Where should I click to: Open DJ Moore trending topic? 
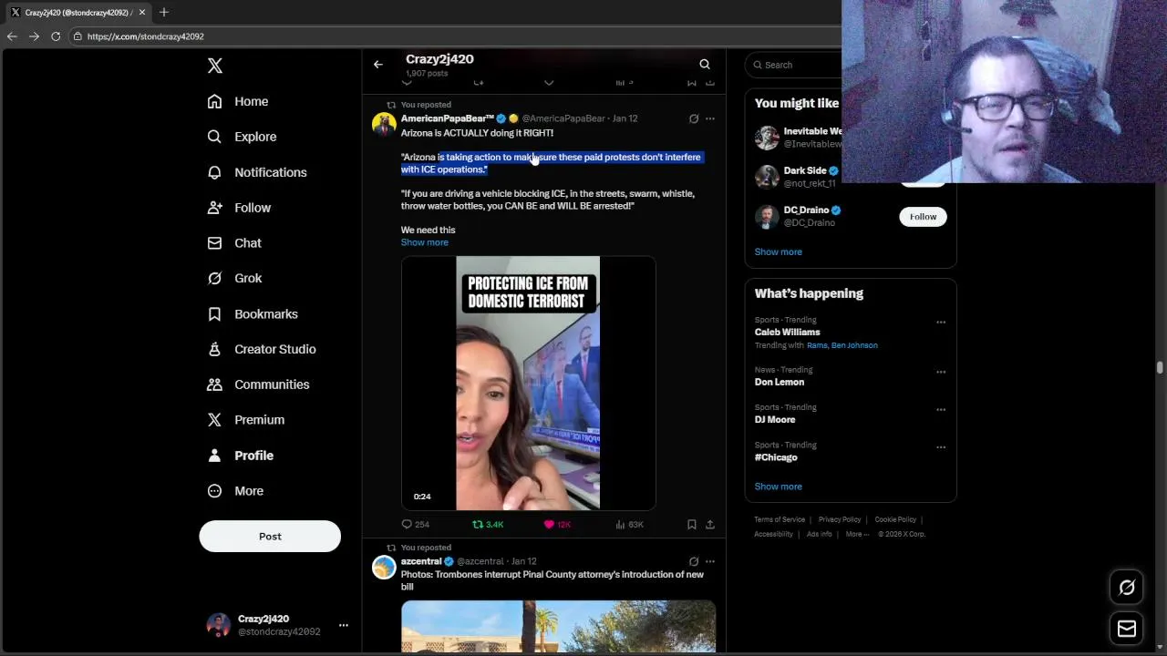[775, 420]
